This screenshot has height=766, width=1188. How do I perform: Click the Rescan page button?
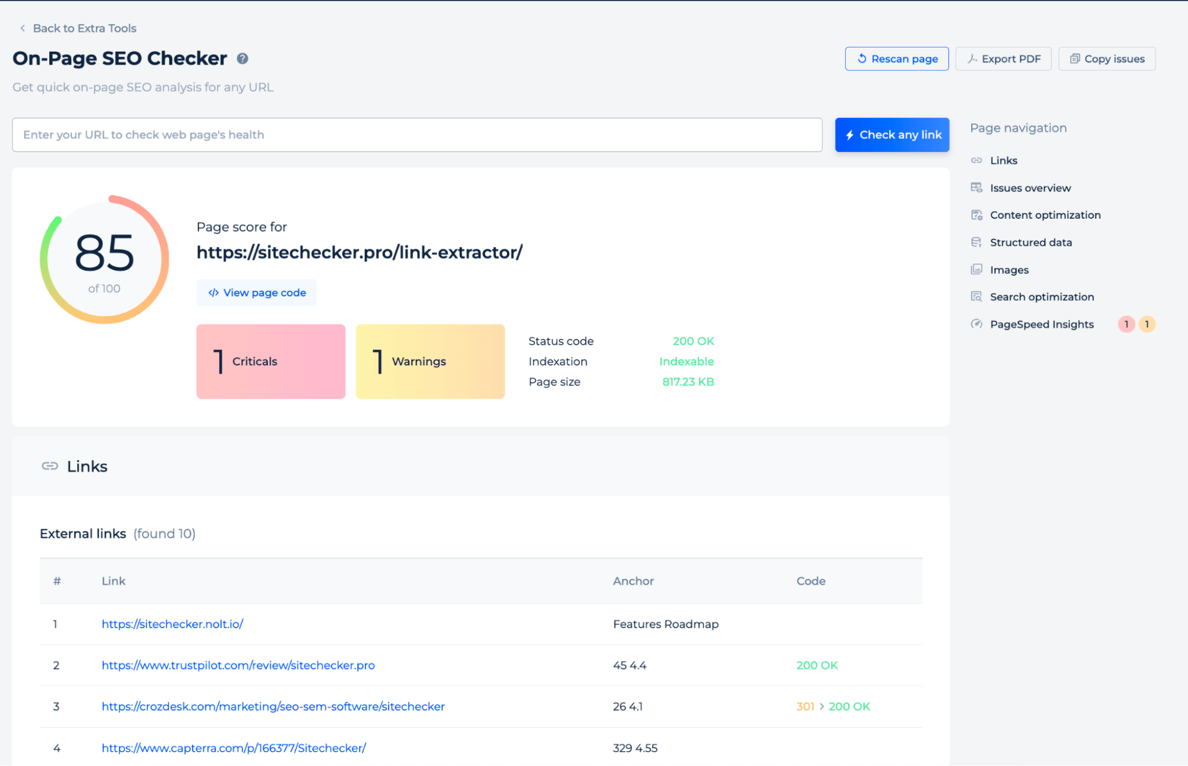pos(897,59)
